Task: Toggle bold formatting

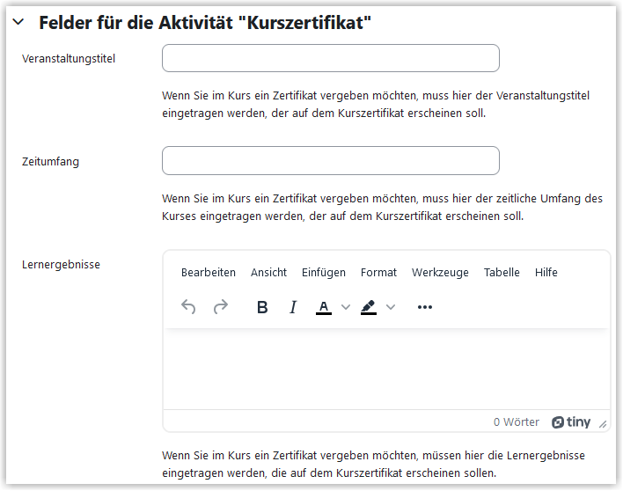Action: 262,307
